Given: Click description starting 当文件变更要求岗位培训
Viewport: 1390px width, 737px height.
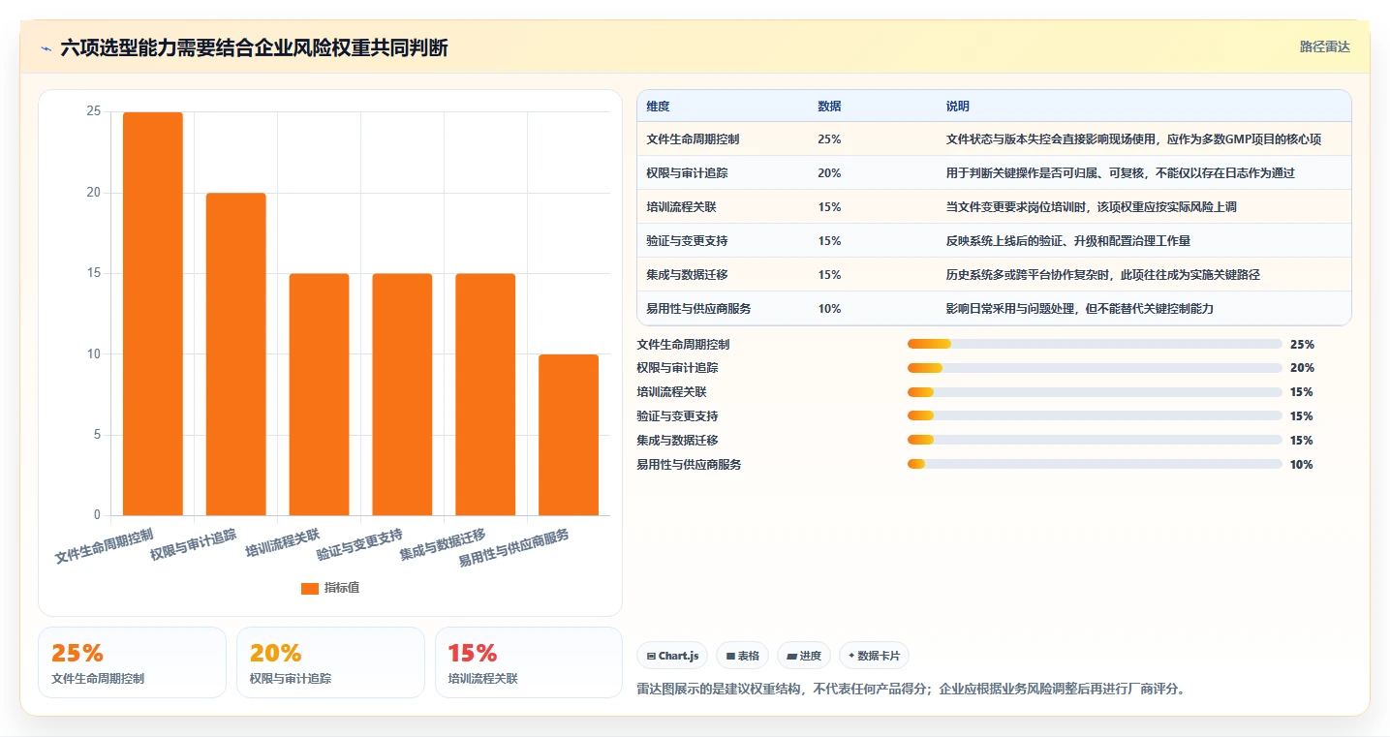Looking at the screenshot, I should coord(1092,207).
